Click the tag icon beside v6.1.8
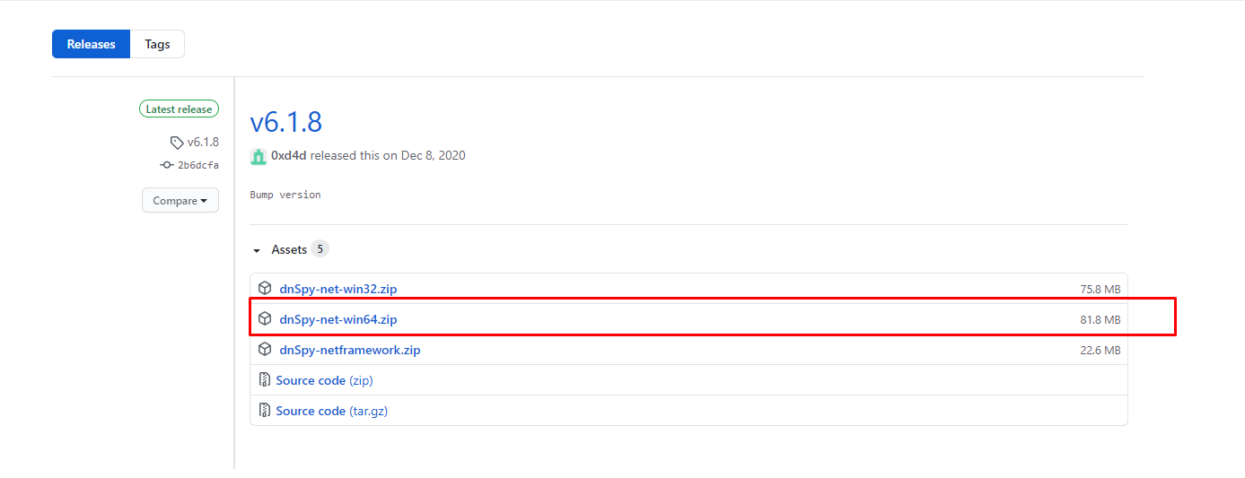 177,143
